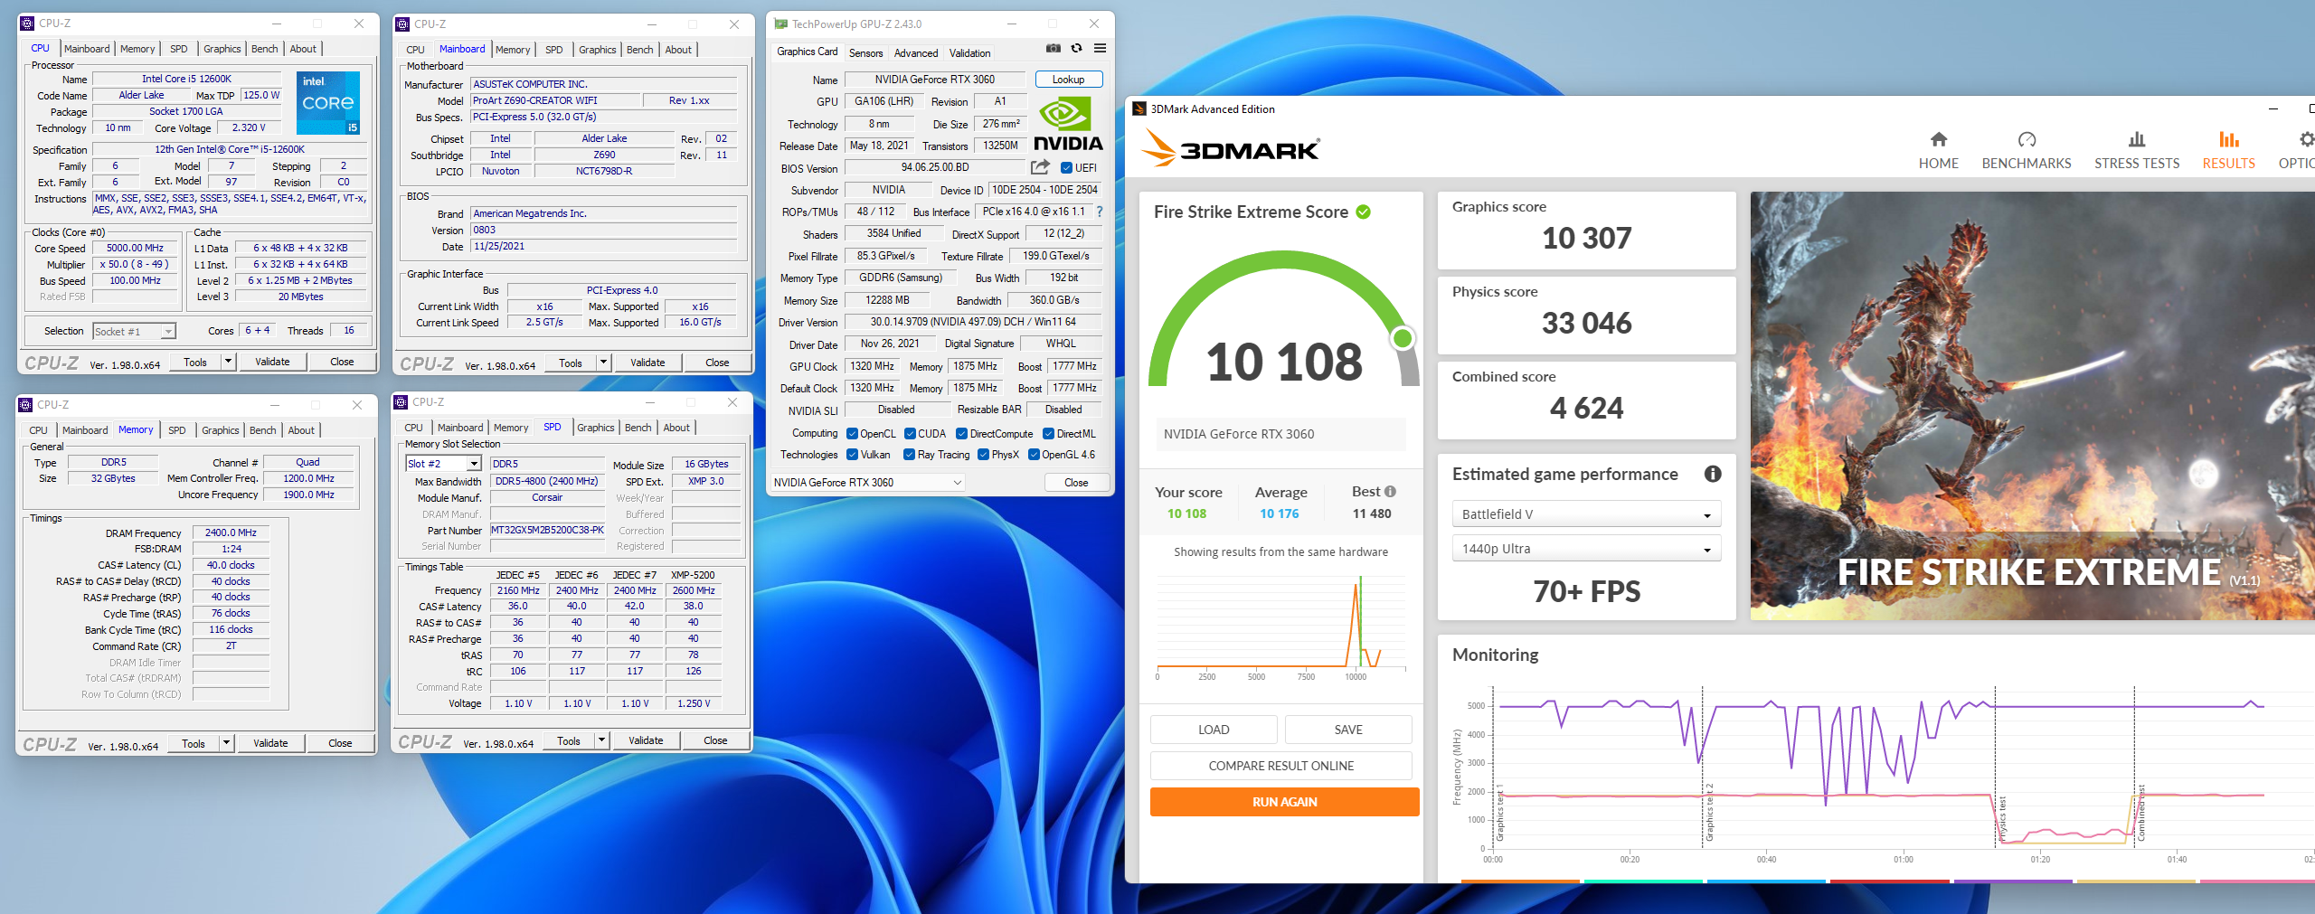Toggle the UEFI checkbox
Screen dimensions: 2315x914
tap(1066, 168)
